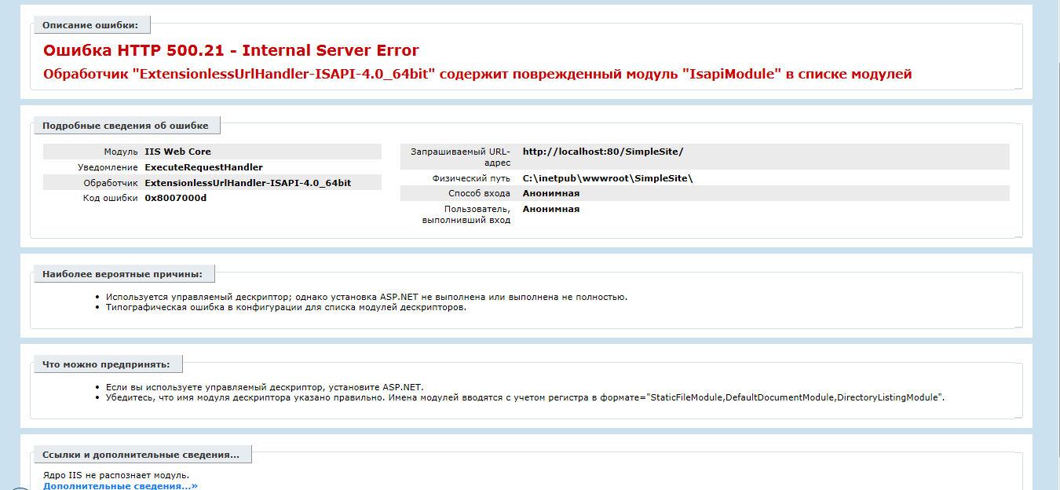
Task: Click the "установите ASP.NET" suggestion bullet
Action: pos(265,387)
